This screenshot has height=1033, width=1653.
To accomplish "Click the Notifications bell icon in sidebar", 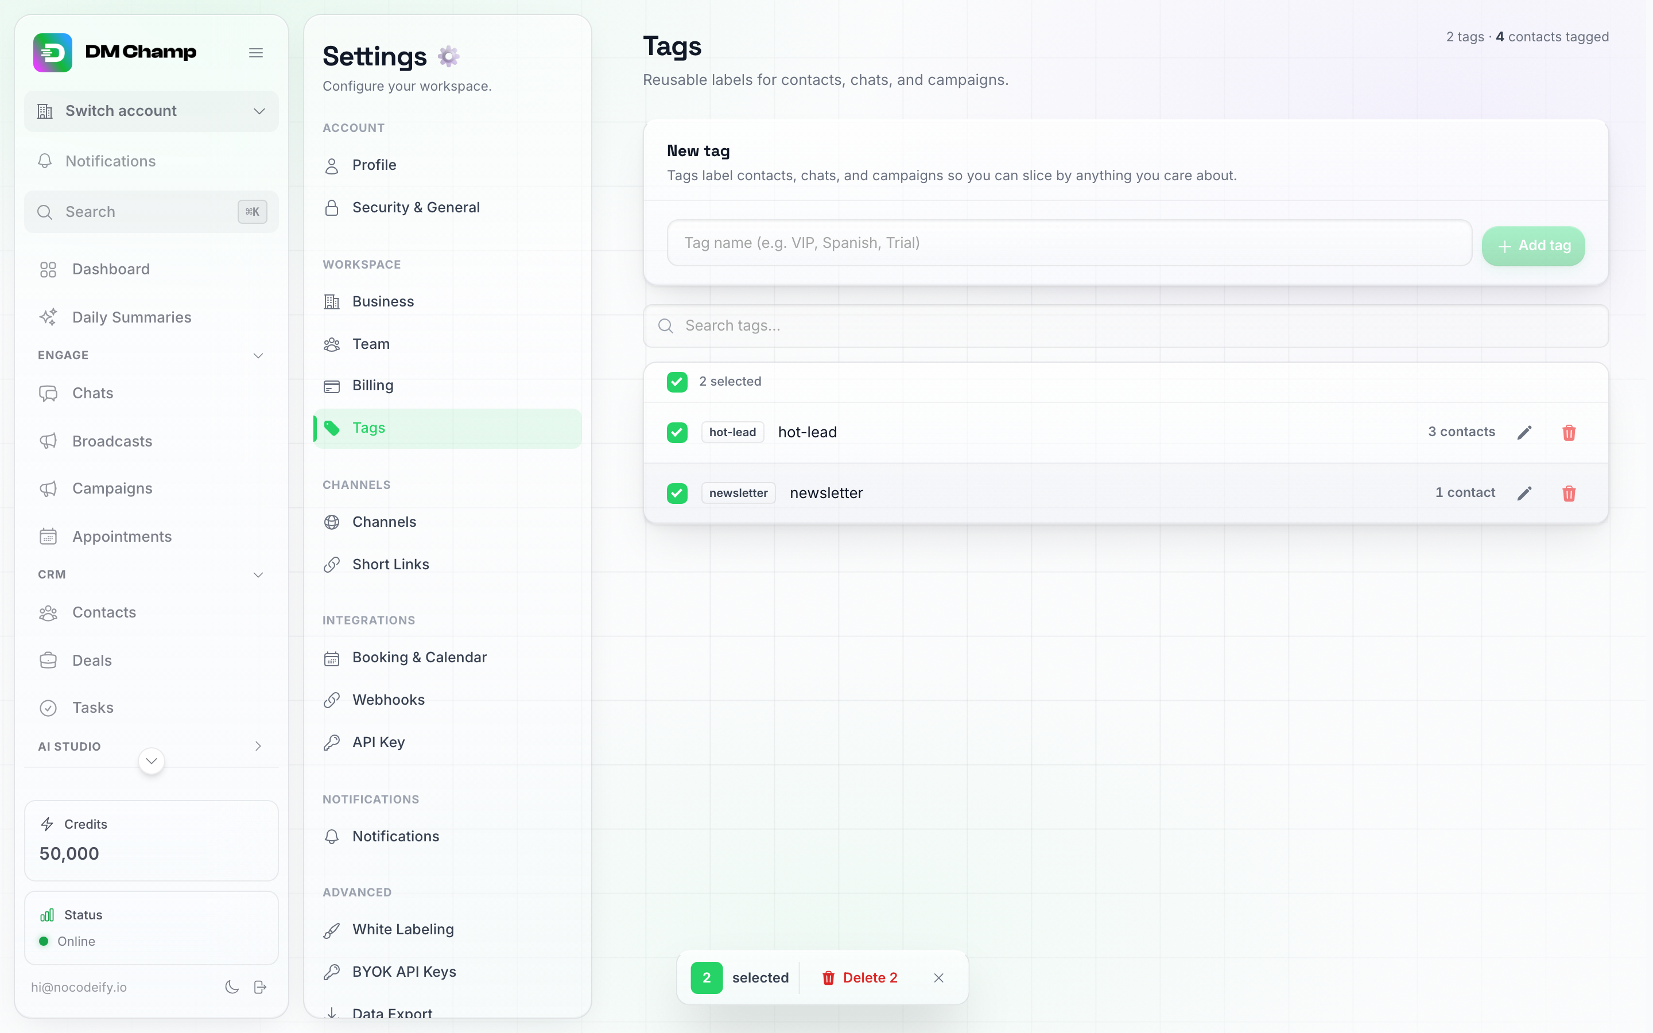I will (45, 161).
